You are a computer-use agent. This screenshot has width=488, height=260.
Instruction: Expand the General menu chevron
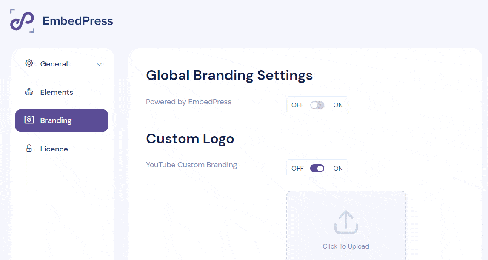coord(99,64)
